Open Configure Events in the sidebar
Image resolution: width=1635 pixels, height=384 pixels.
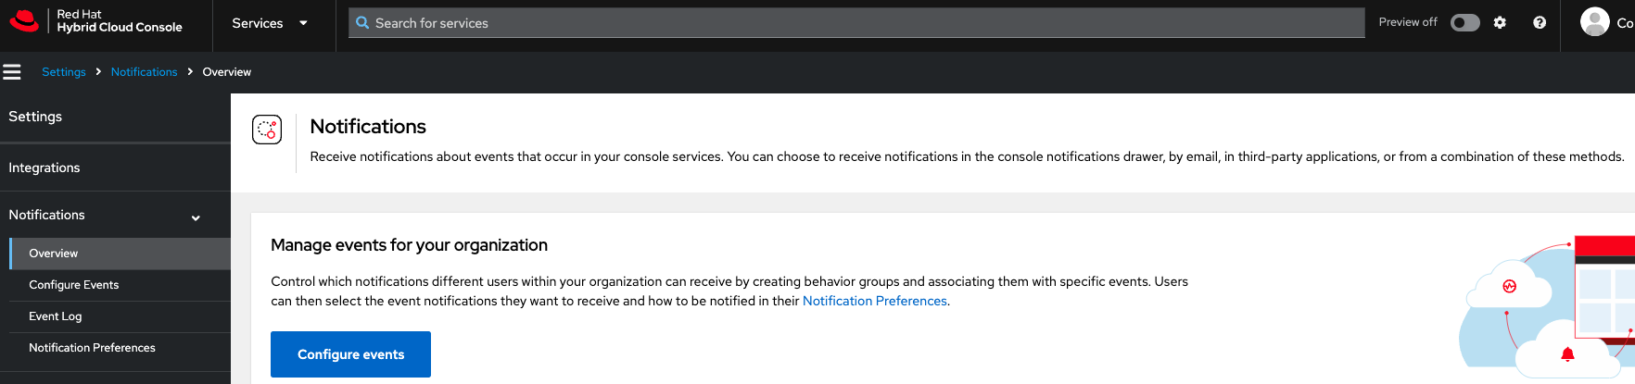pos(74,285)
